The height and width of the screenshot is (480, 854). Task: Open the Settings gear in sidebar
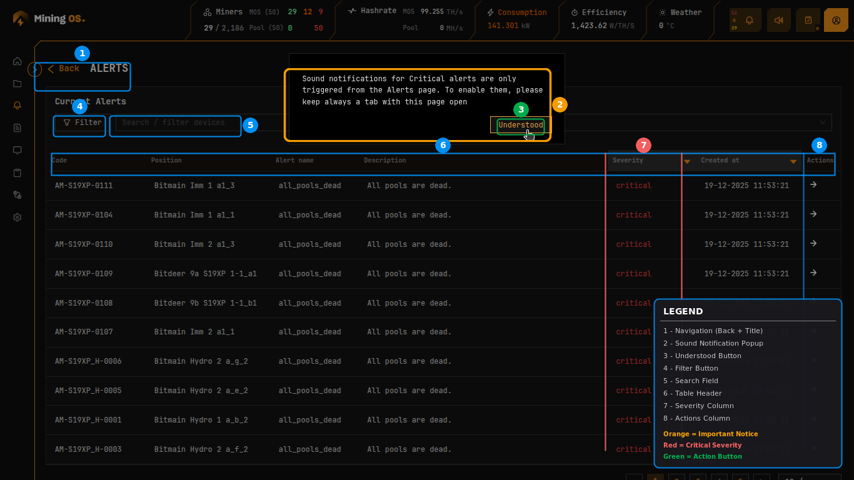coord(18,217)
